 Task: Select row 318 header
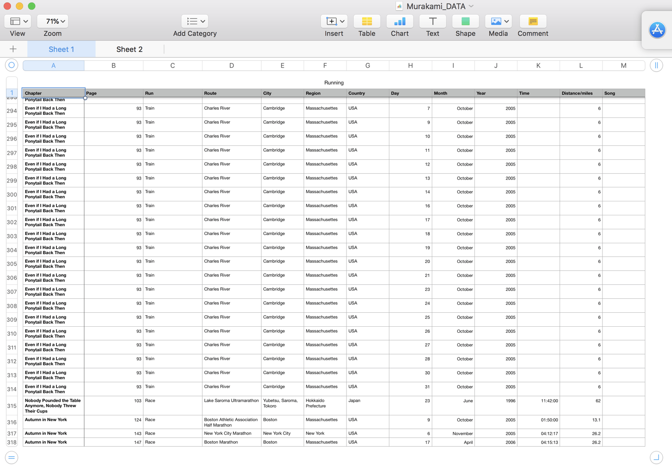coord(12,442)
